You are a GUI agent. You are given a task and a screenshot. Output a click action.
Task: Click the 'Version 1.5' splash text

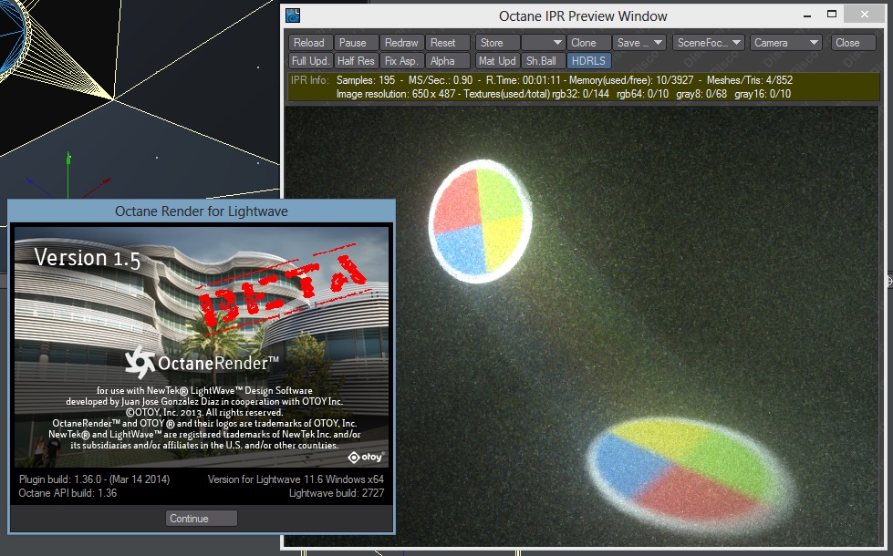pyautogui.click(x=88, y=258)
